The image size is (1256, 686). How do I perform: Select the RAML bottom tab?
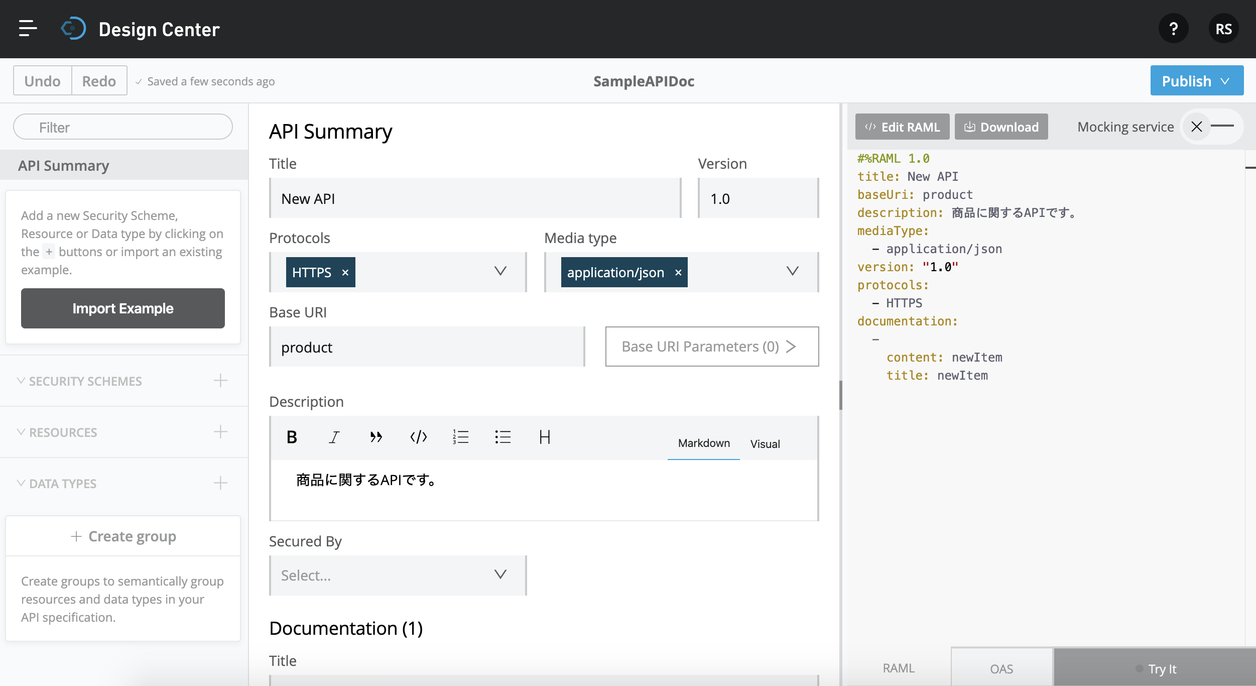899,668
